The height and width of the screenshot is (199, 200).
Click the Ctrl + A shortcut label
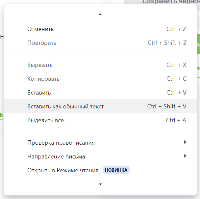176,120
